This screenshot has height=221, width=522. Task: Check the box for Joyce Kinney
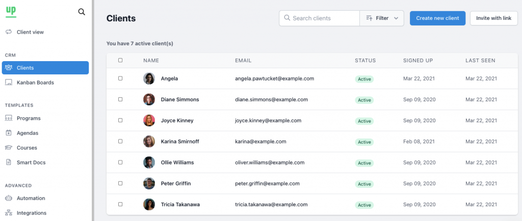coord(120,120)
